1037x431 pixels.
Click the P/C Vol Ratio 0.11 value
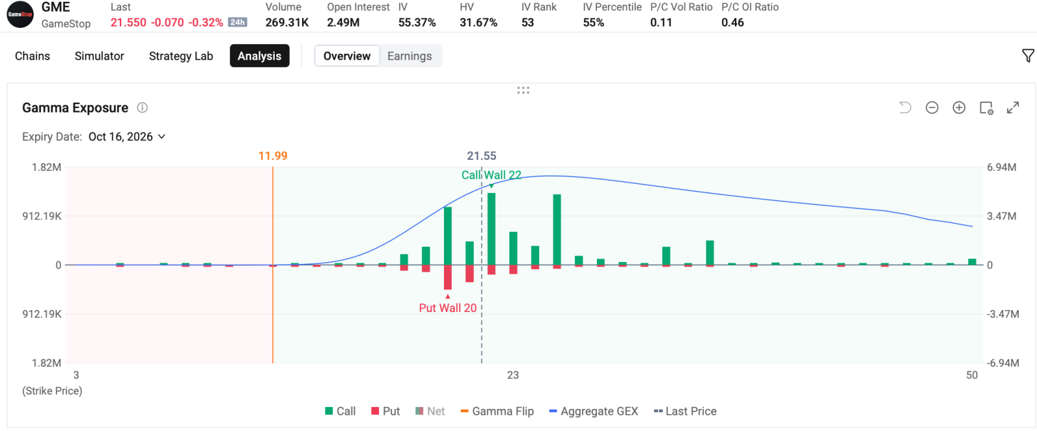(x=661, y=22)
